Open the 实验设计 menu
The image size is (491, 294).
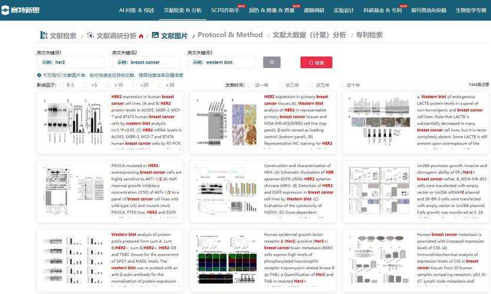(x=344, y=11)
